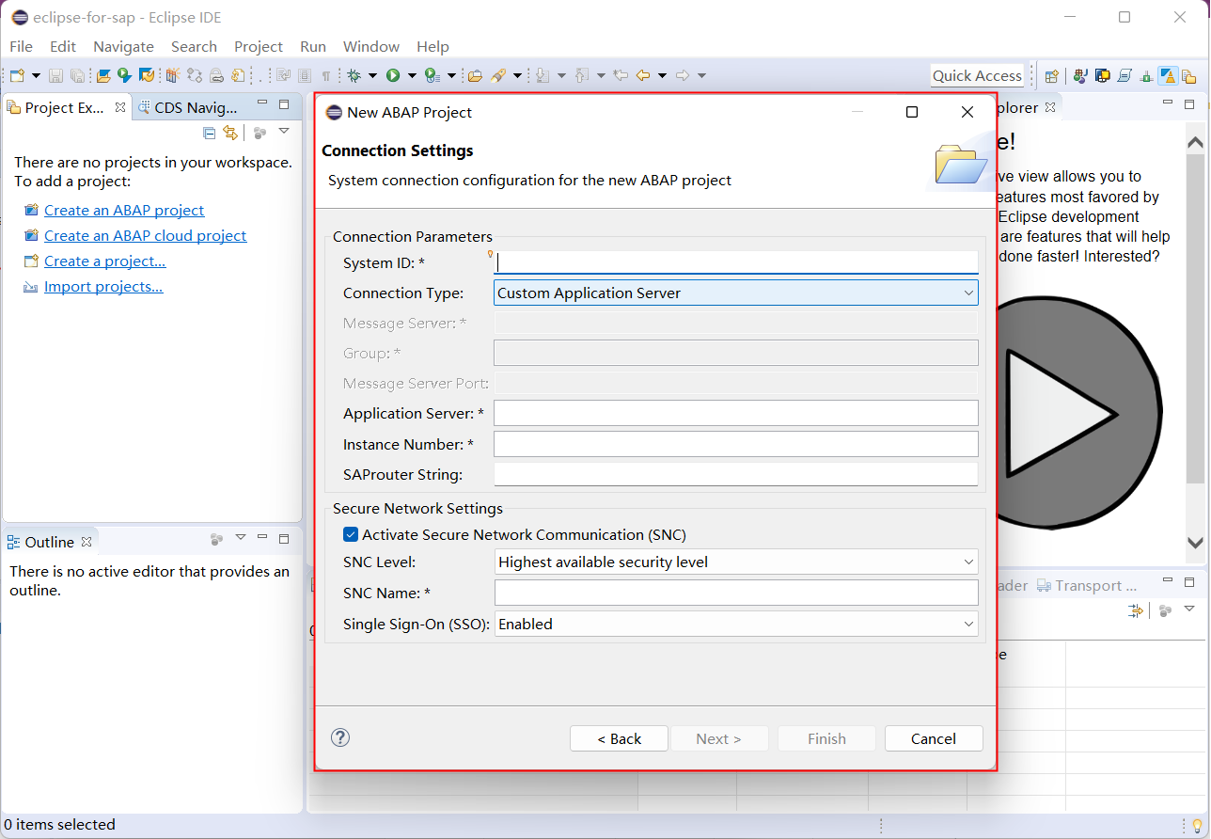
Task: Click the SAProuter String input field
Action: click(736, 474)
